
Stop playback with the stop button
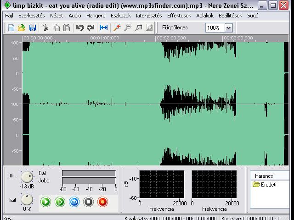tap(88, 202)
